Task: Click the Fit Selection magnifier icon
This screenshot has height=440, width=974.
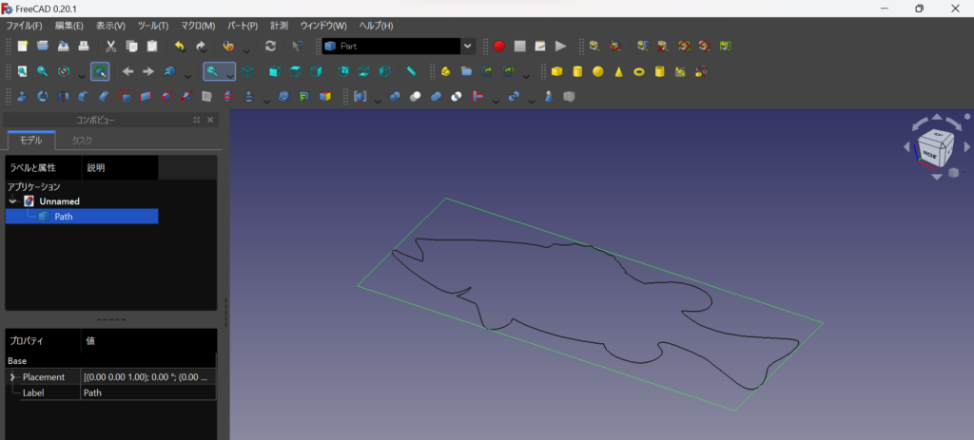Action: [x=43, y=72]
